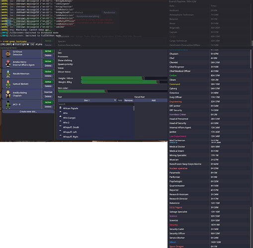Toggle Active for Gil Ghost slot
The height and width of the screenshot is (248, 253).
[x=48, y=51]
